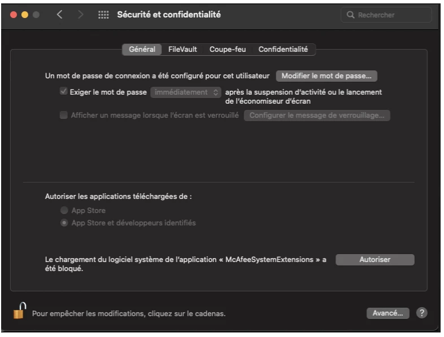
Task: Open the Avancé settings button
Action: click(x=388, y=313)
